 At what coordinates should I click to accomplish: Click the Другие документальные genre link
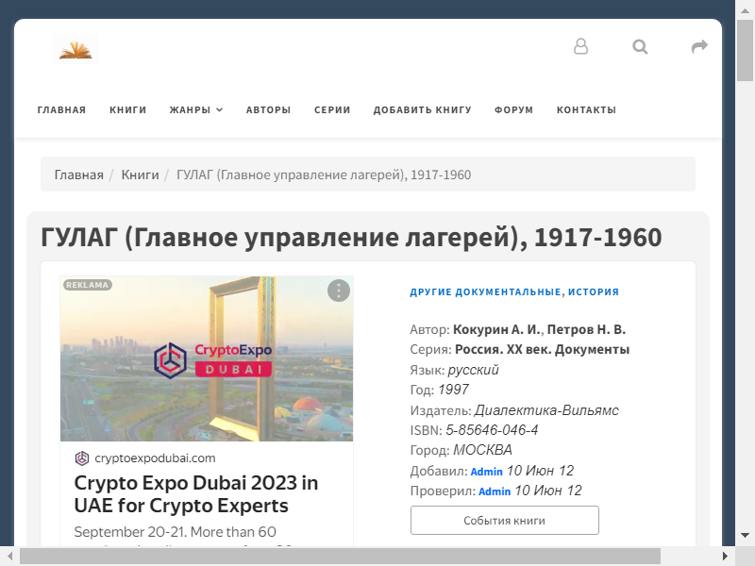click(485, 292)
